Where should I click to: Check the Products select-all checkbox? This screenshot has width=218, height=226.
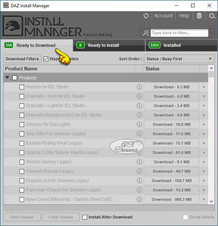point(15,78)
